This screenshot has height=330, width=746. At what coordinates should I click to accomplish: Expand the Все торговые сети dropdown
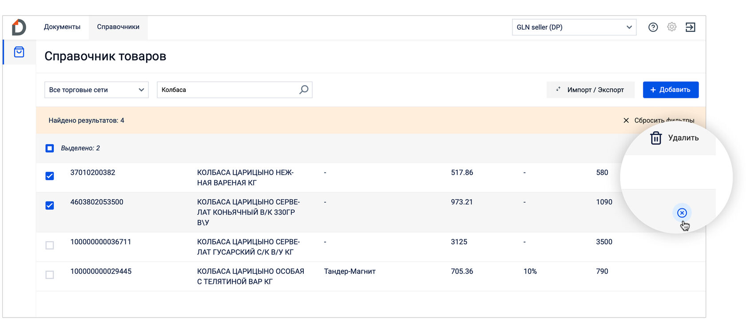[96, 90]
